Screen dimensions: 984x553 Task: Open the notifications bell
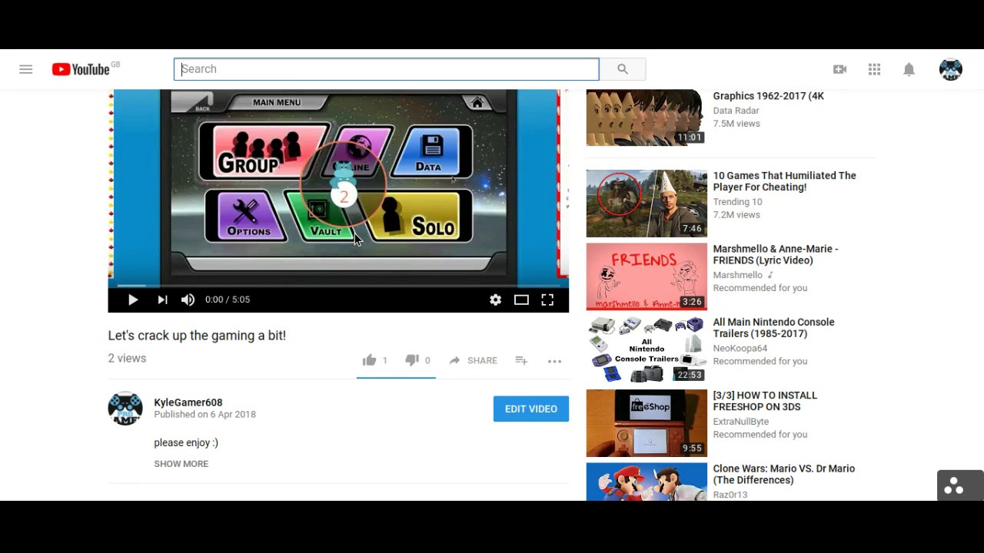click(x=909, y=69)
